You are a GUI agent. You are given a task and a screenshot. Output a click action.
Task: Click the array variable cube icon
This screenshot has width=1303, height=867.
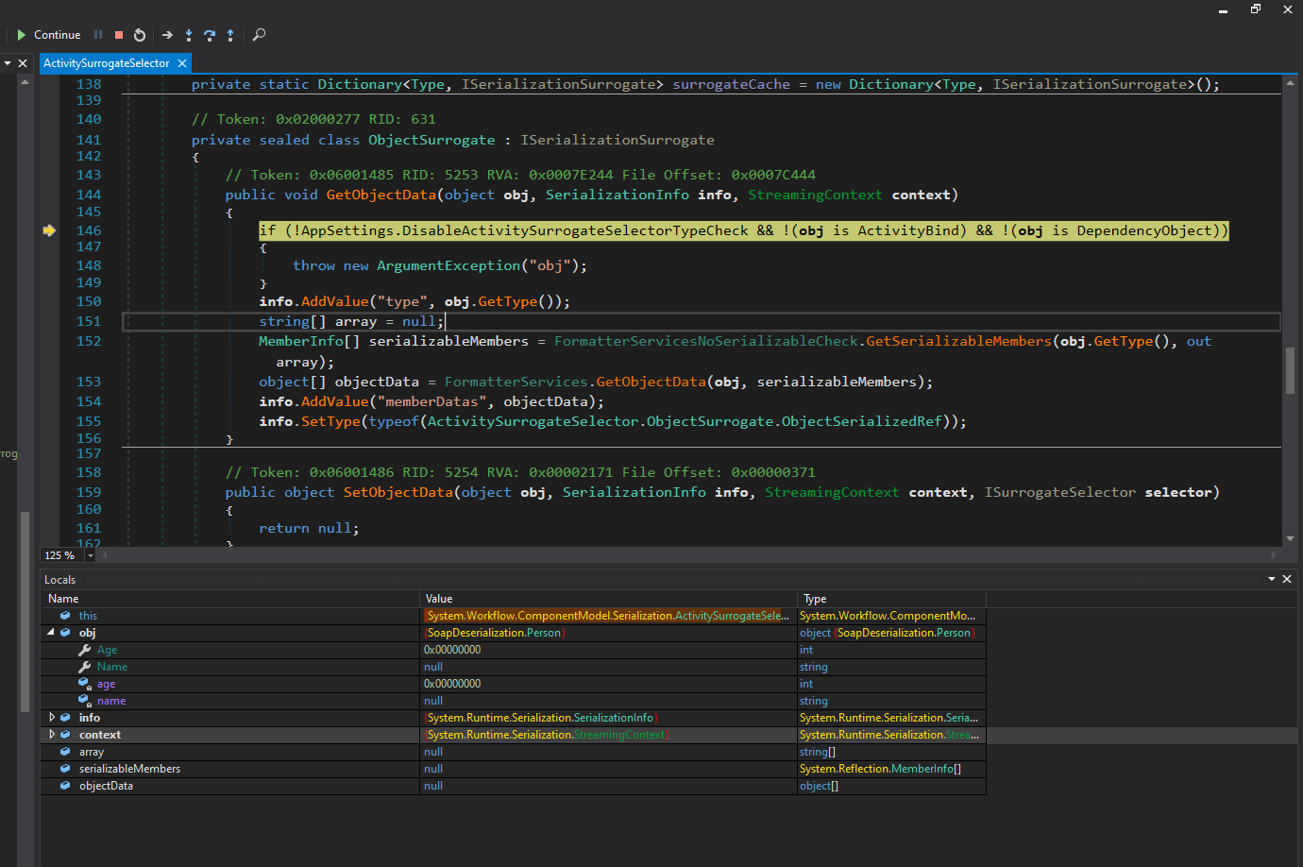(x=65, y=752)
